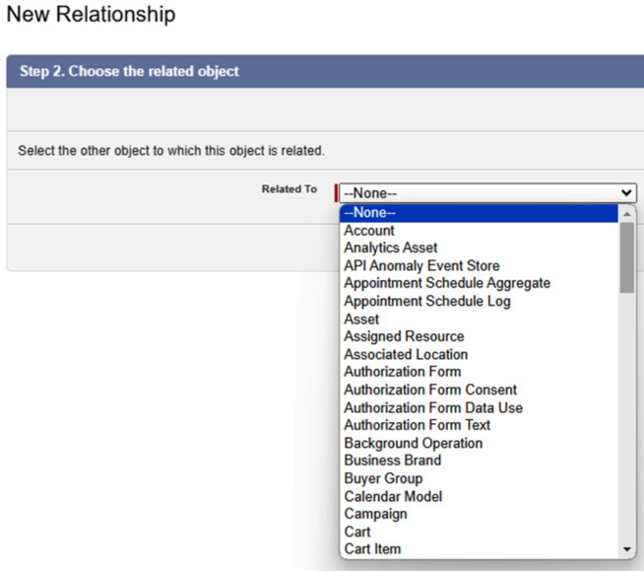644x572 pixels.
Task: Click the list scrollbar down arrow
Action: point(626,549)
